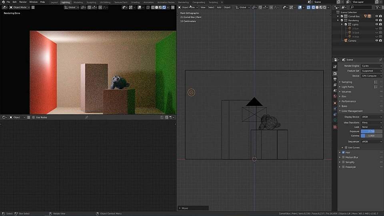
Task: Hide the Cornell Box collection in viewport
Action: pos(376,16)
